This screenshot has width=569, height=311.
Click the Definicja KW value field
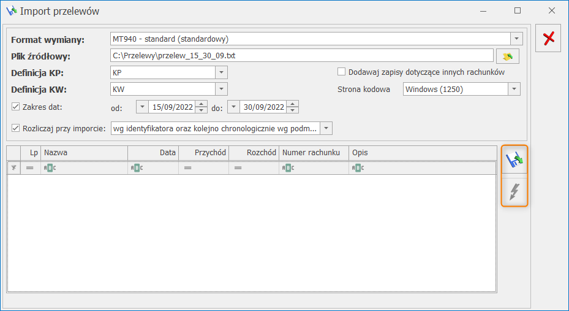tap(163, 89)
